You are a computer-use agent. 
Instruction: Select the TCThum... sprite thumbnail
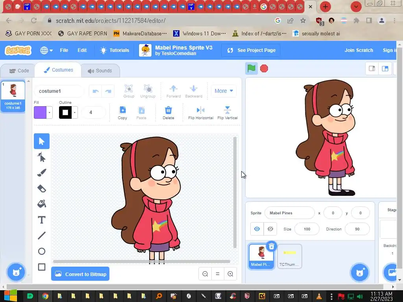pos(289,256)
